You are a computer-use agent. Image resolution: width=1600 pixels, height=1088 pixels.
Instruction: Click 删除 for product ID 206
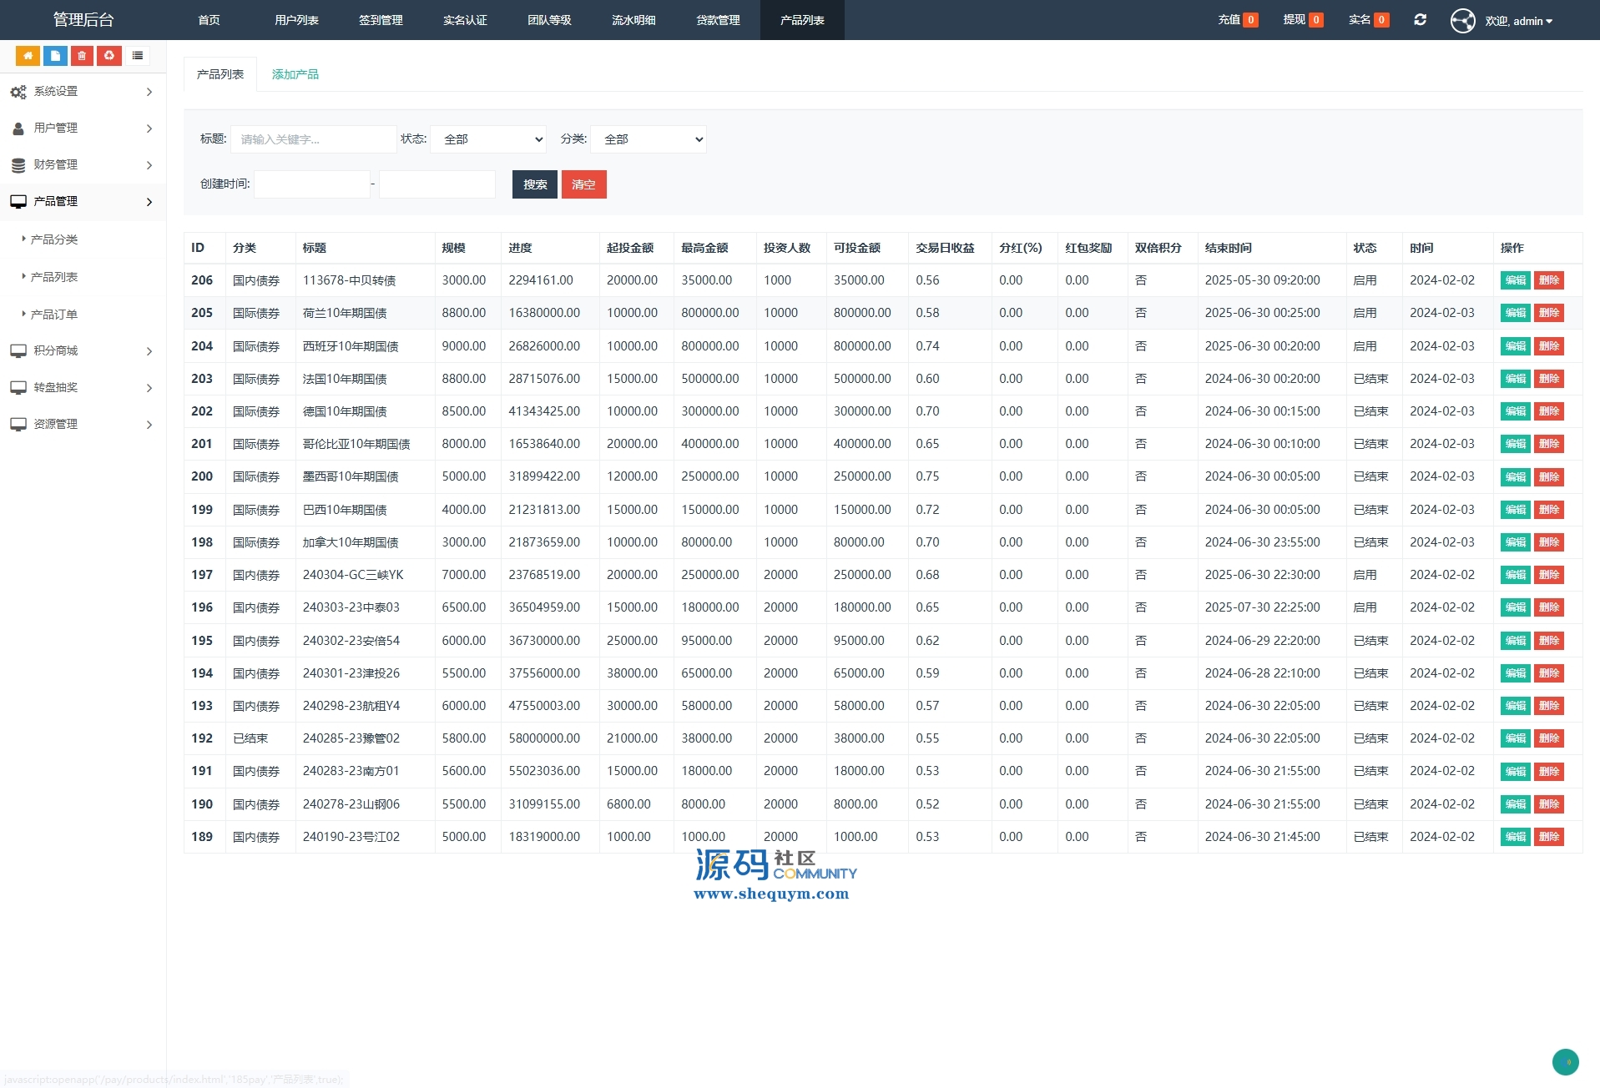pyautogui.click(x=1548, y=280)
